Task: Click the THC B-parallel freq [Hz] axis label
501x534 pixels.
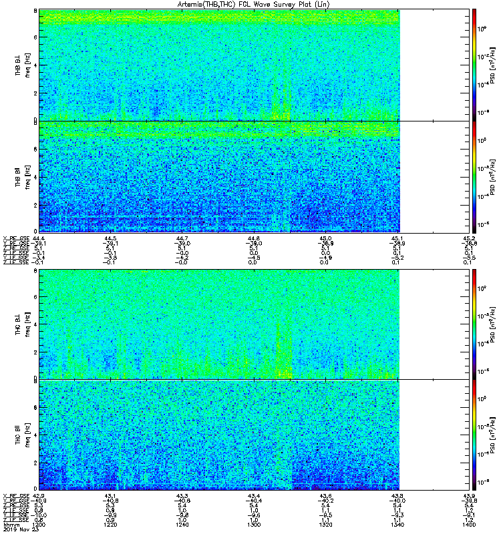Action: tap(27, 435)
